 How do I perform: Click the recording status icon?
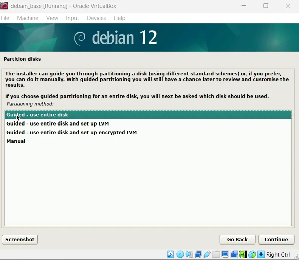point(234,254)
